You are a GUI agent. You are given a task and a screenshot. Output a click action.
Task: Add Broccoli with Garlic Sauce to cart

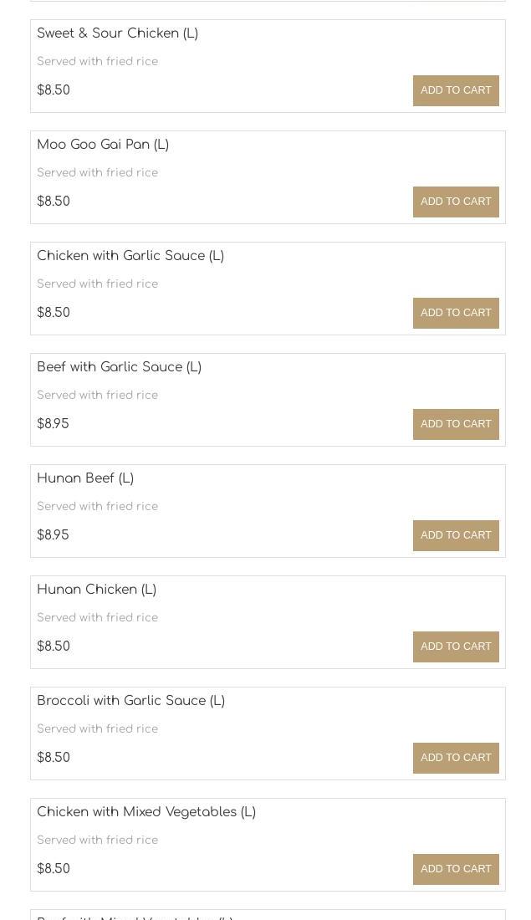(x=456, y=758)
